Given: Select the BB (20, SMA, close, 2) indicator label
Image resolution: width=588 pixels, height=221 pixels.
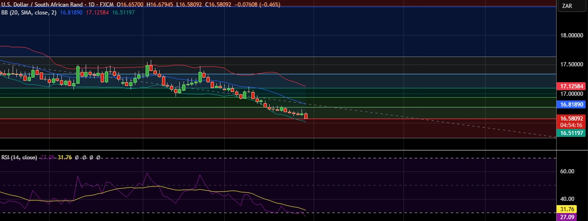Looking at the screenshot, I should coord(29,13).
